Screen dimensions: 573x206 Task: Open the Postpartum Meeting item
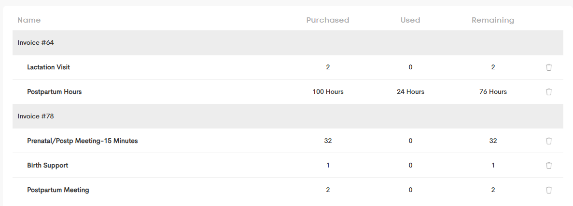[58, 190]
